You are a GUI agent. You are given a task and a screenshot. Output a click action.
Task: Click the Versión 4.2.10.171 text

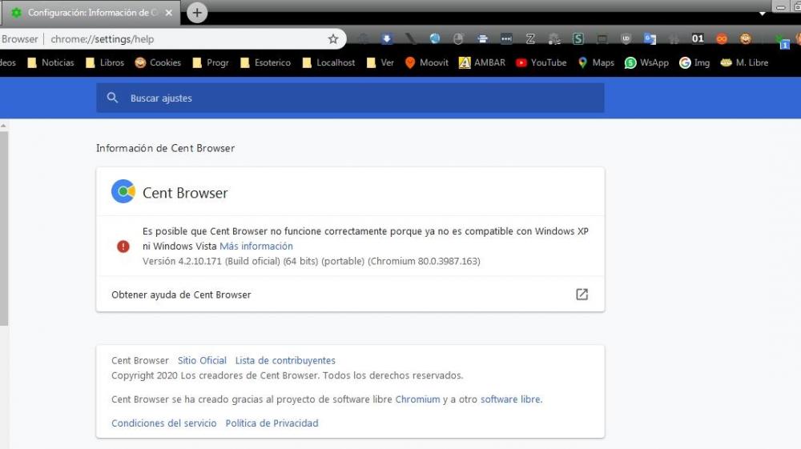[x=311, y=261]
